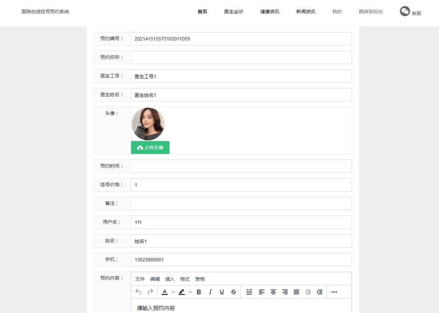
Task: Adjust line height icon in editor toolbar
Action: click(249, 292)
